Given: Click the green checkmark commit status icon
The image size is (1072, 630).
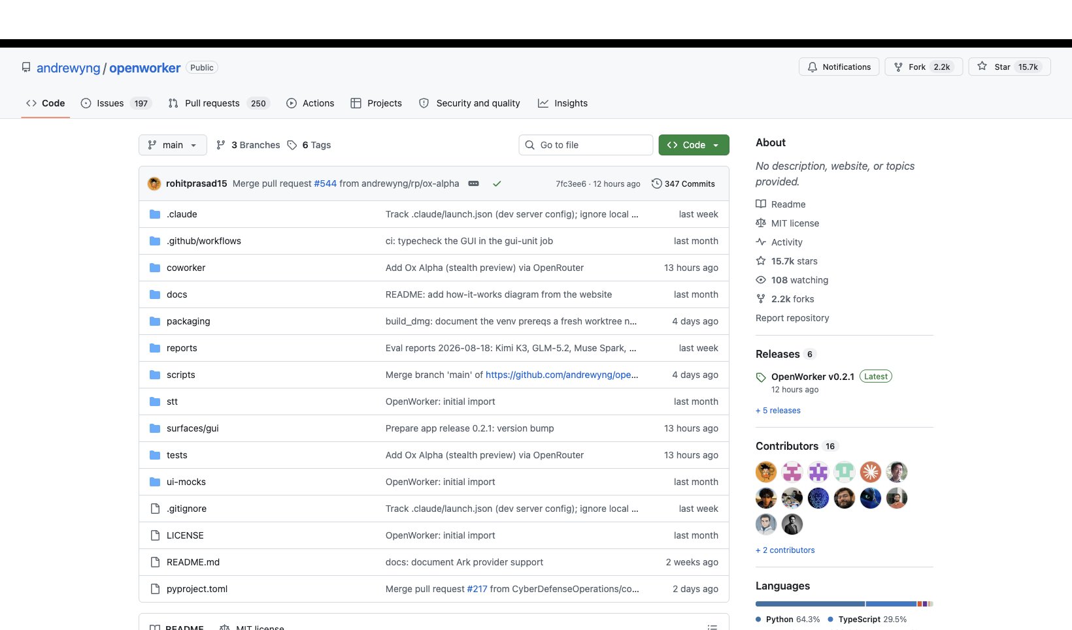Looking at the screenshot, I should 497,183.
